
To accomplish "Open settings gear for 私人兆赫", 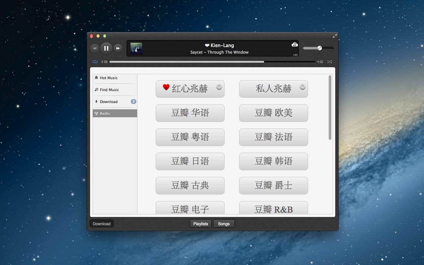I will 302,87.
